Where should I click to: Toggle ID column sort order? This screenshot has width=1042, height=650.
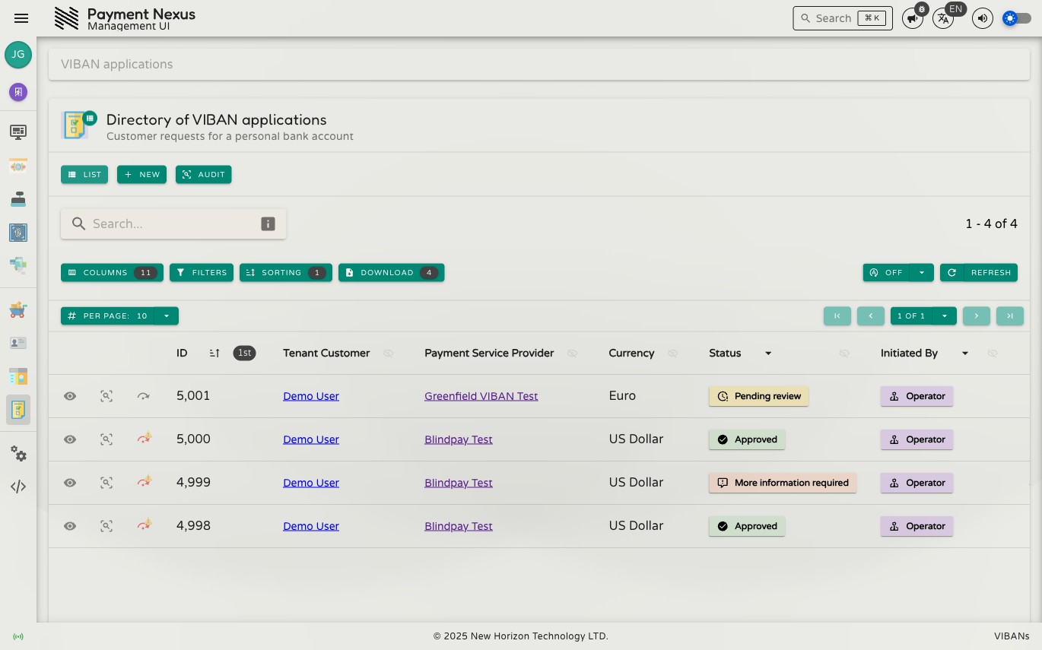[x=214, y=354]
